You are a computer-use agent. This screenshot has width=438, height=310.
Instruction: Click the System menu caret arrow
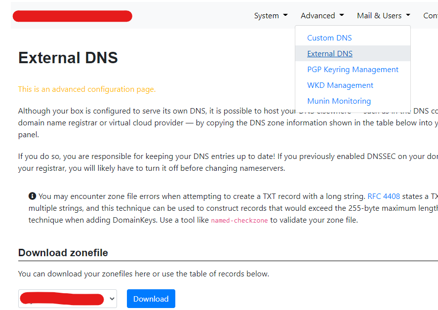click(x=286, y=15)
